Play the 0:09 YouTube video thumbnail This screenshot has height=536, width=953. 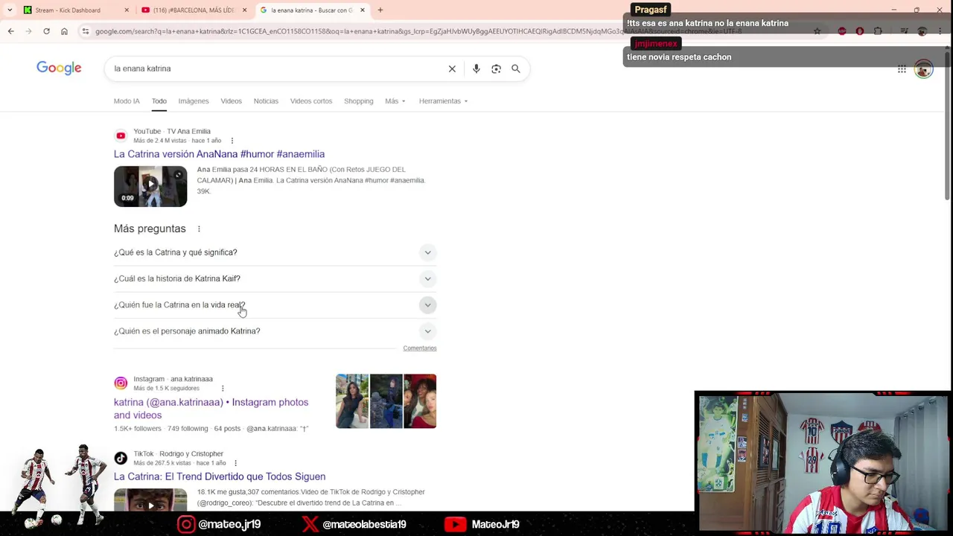[x=150, y=186]
